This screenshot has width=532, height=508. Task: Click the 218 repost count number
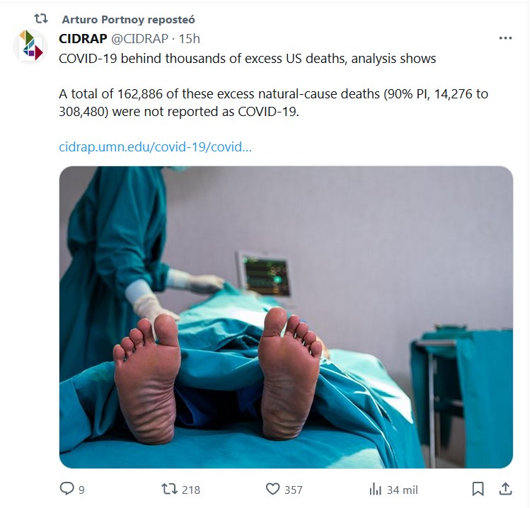pos(191,490)
